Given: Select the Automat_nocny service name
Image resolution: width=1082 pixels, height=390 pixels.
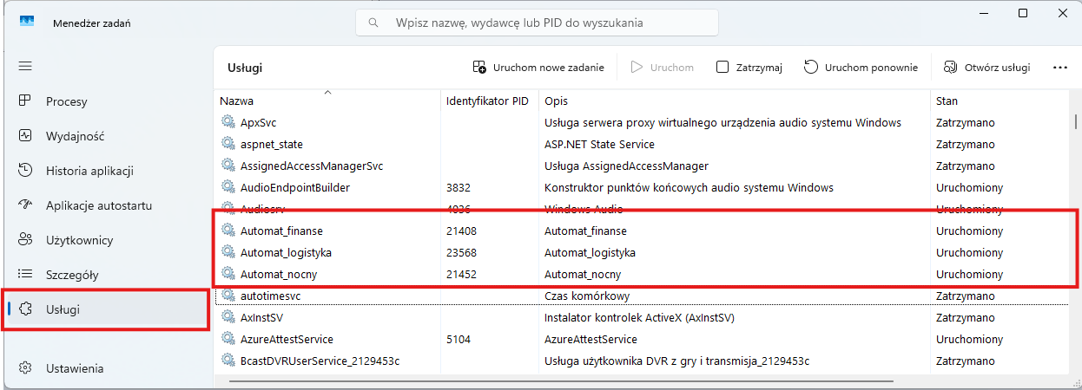Looking at the screenshot, I should [x=277, y=274].
